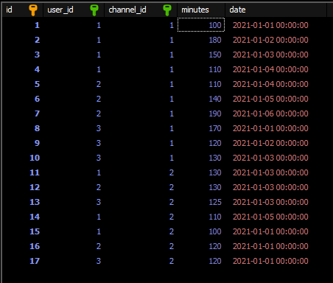
Task: Select user_id cell in row id 7
Action: [74, 113]
